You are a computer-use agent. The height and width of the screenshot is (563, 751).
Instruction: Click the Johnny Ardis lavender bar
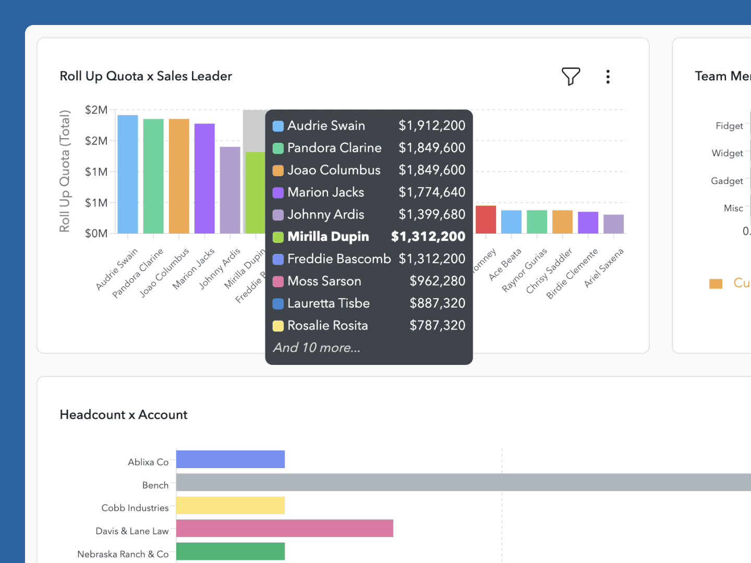click(x=230, y=190)
